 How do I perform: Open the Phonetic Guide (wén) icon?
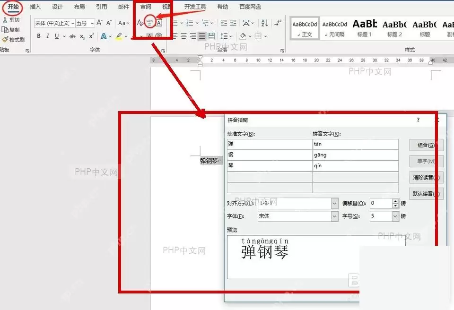click(x=150, y=22)
